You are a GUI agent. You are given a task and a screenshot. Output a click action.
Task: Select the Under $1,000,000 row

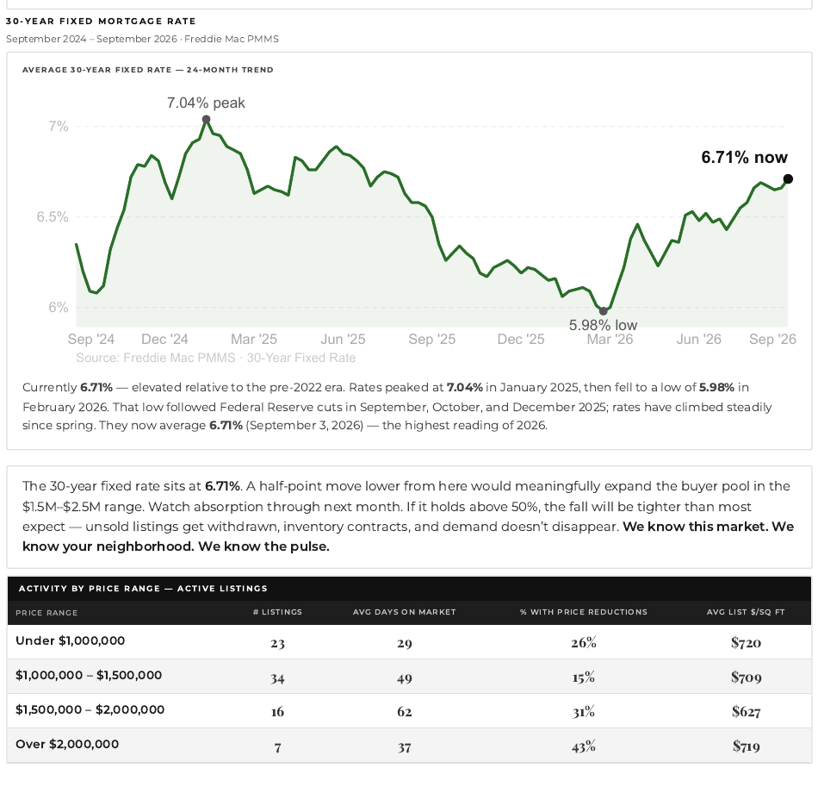click(x=409, y=641)
